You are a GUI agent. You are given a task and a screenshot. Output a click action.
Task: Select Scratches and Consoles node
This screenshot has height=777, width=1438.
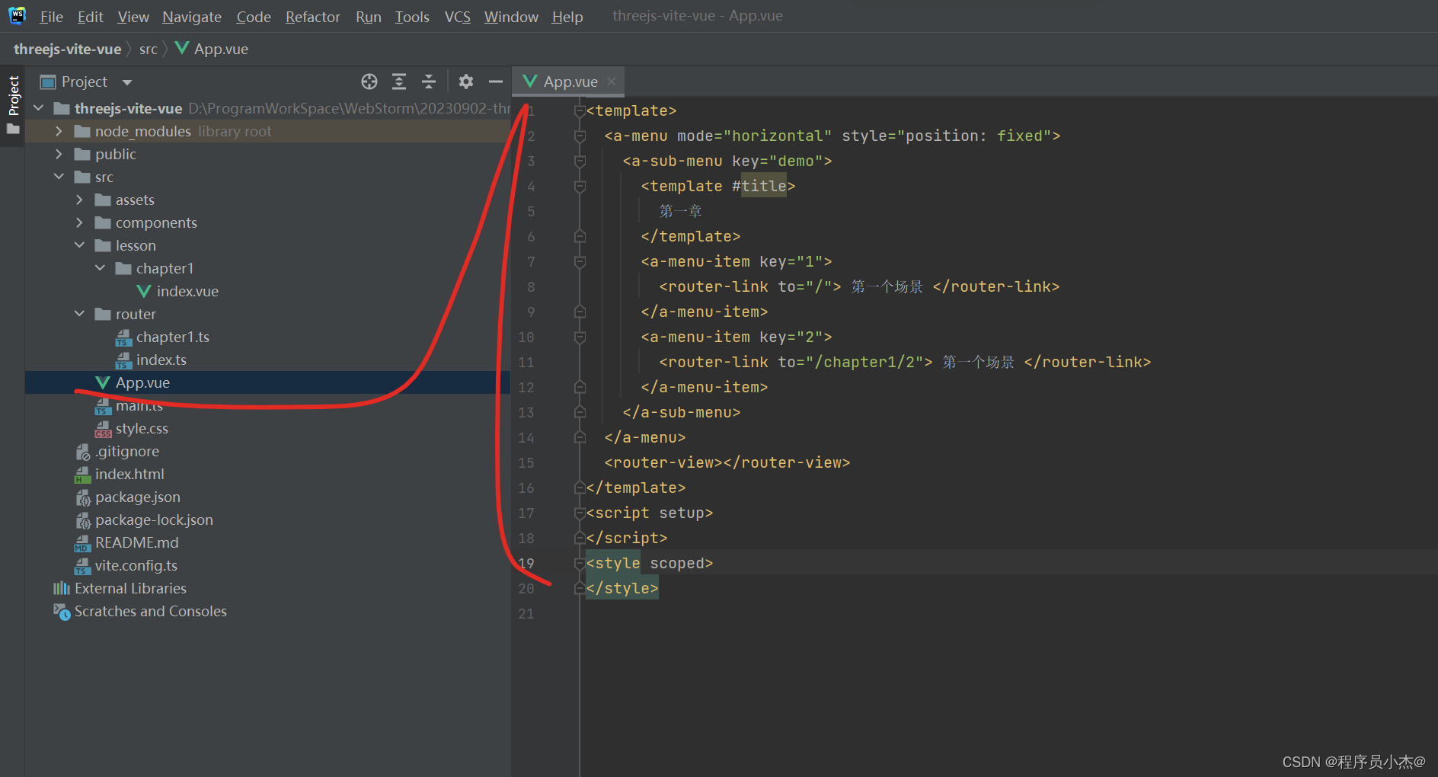pyautogui.click(x=150, y=611)
